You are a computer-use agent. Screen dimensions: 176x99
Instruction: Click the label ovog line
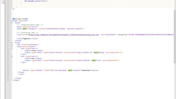click(34, 51)
